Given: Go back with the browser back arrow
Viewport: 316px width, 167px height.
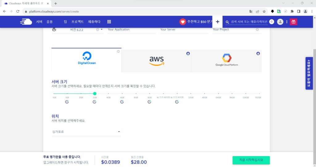Looking at the screenshot, I should point(4,11).
